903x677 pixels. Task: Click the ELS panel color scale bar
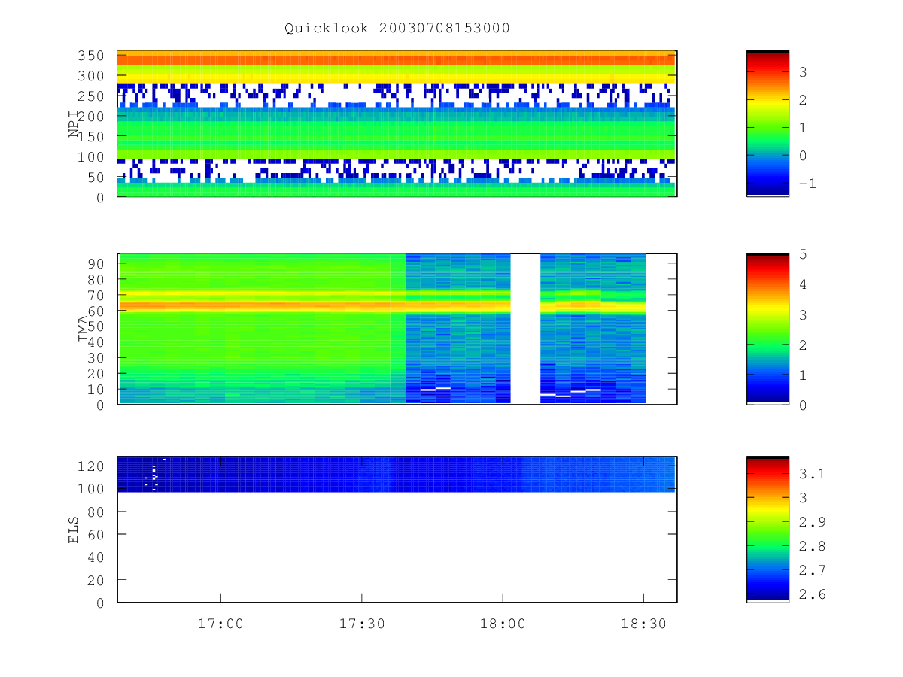tap(768, 529)
